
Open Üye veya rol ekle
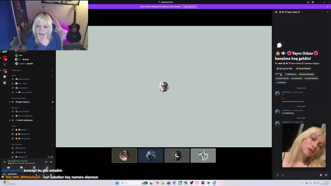(x=284, y=68)
